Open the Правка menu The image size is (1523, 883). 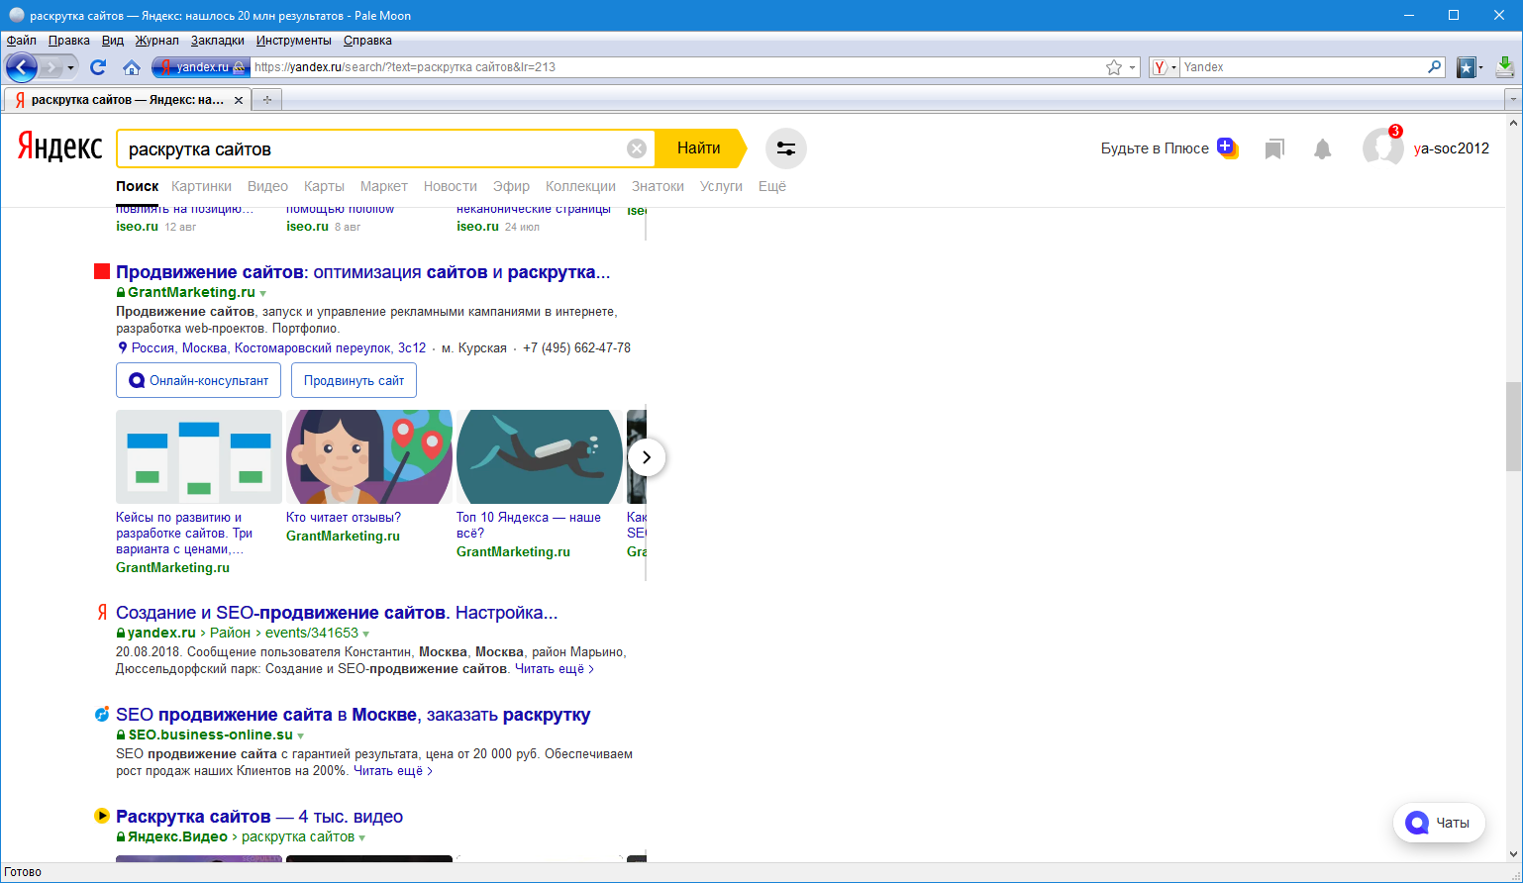tap(69, 41)
